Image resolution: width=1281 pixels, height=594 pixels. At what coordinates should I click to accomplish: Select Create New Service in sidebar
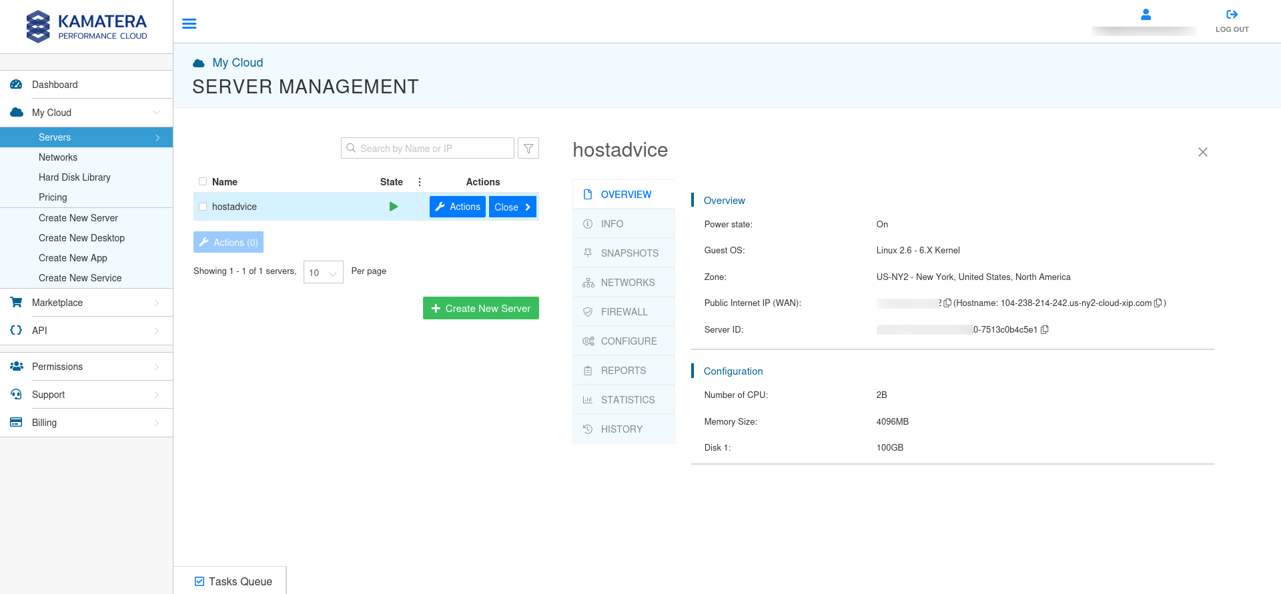(x=80, y=278)
